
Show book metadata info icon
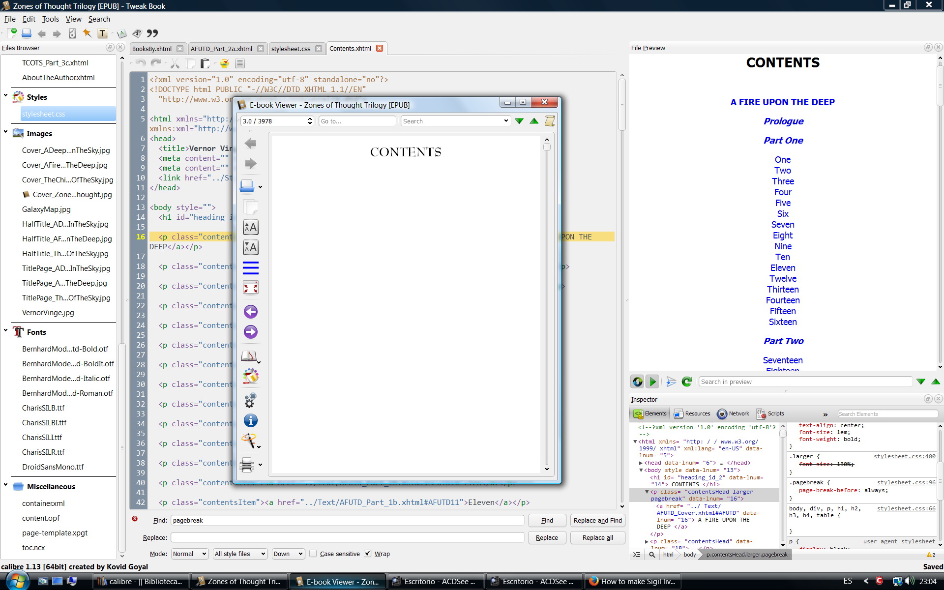(x=250, y=421)
